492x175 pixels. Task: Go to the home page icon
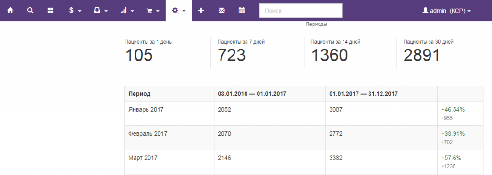click(11, 11)
